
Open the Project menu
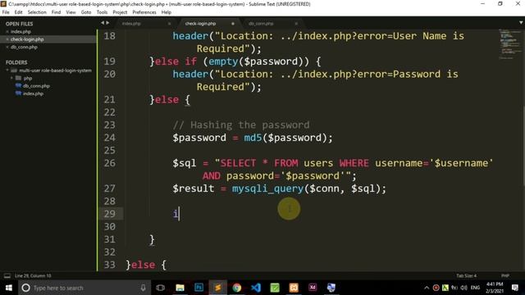[120, 12]
